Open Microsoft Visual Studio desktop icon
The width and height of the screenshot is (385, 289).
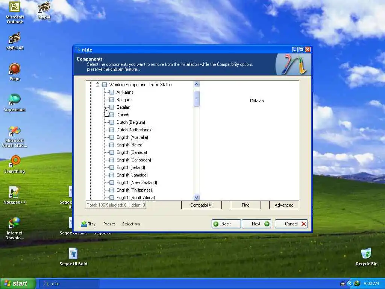15,136
